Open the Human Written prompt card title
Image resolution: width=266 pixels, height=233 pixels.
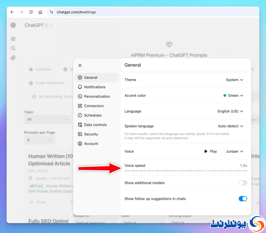pos(51,160)
